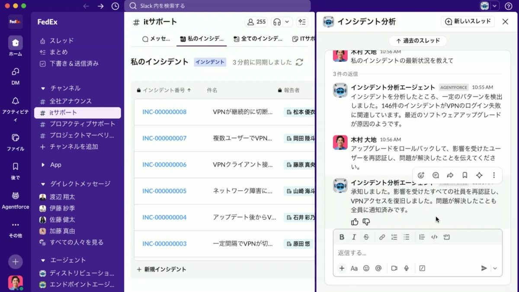Send the reply with the send arrow
Screen dimensions: 519x292
484,268
